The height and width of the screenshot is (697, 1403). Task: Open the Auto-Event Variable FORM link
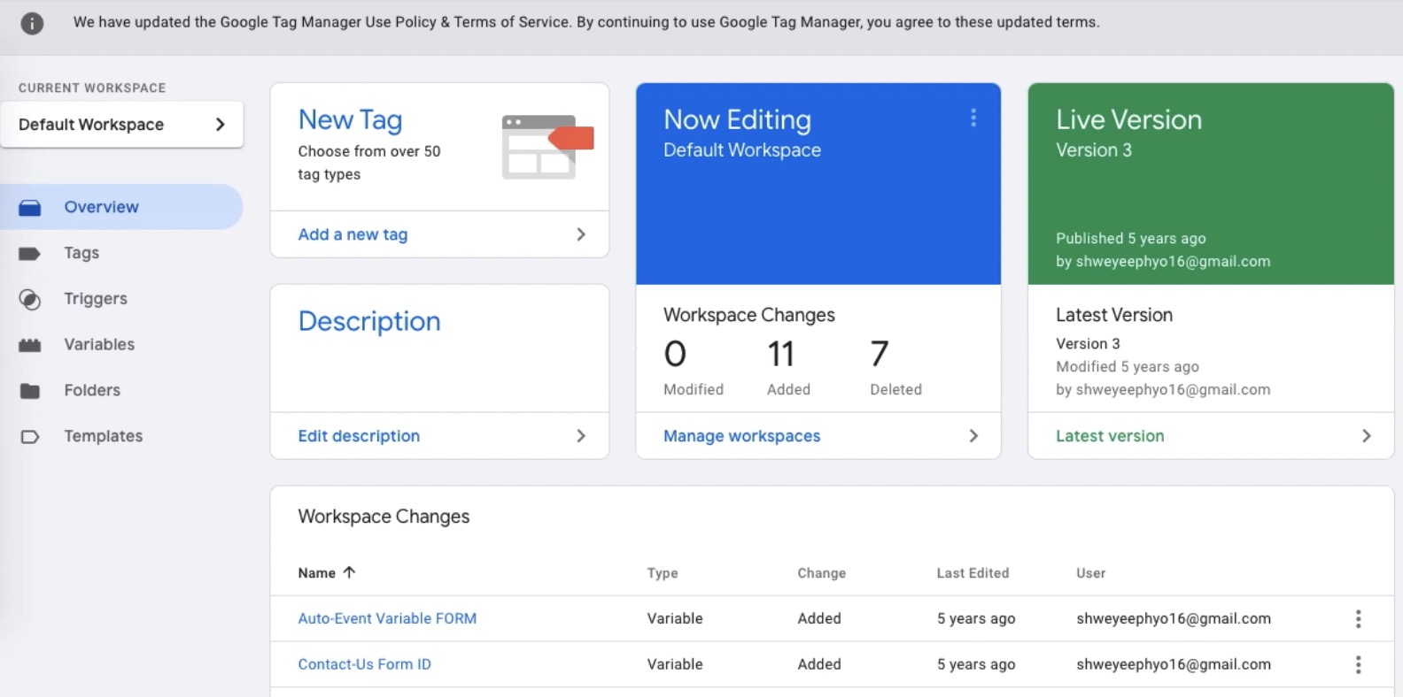pos(387,619)
